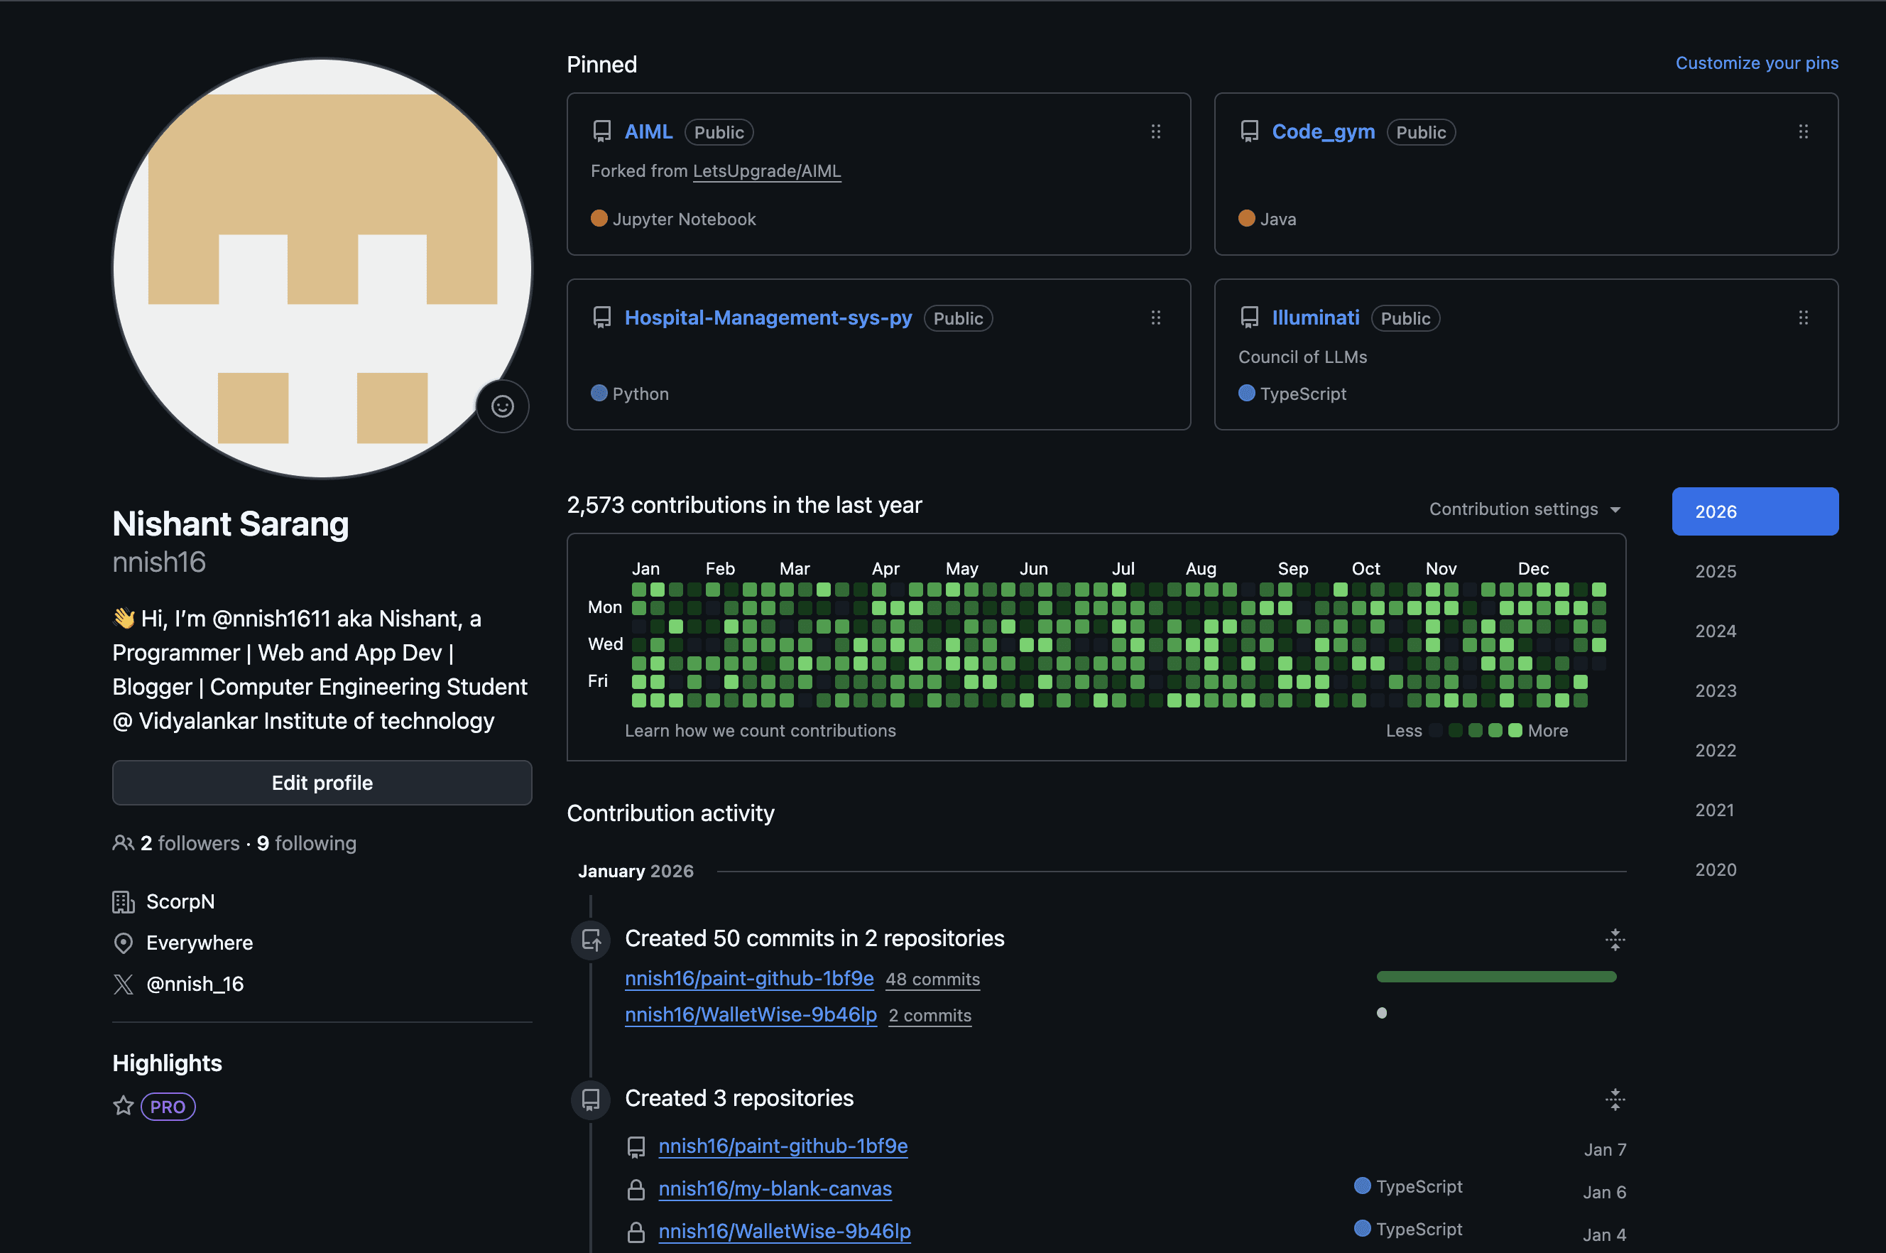Viewport: 1886px width, 1253px height.
Task: Click the brightest green legend square
Action: click(1515, 730)
